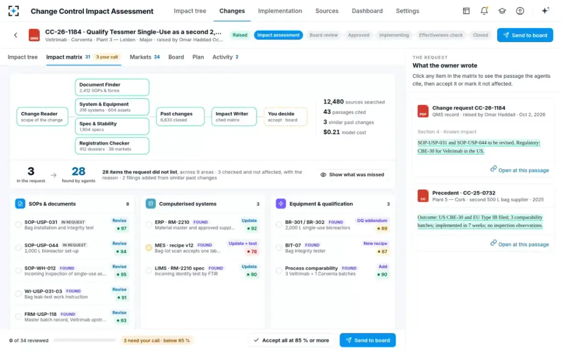Click the red Precedent CC-25-0732 icon
Screen dimensions: 561x351
423,196
